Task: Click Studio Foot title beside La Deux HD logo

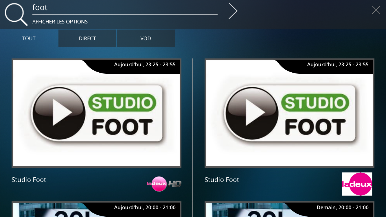Action: pos(29,180)
